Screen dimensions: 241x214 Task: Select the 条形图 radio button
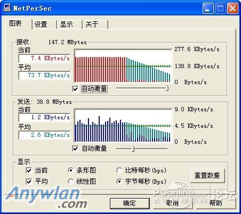[x=71, y=170]
